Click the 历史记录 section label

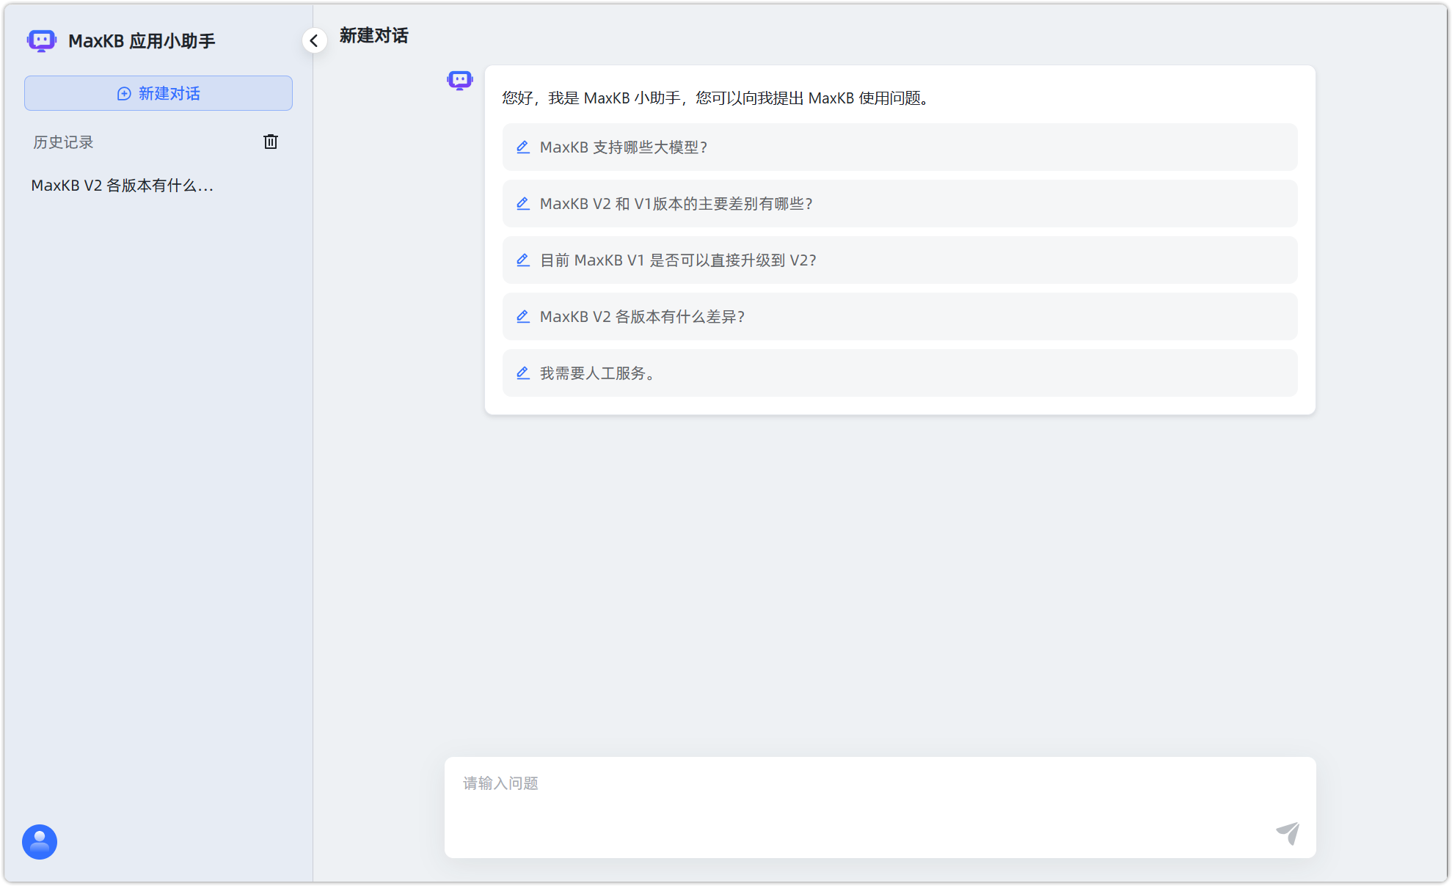[x=62, y=142]
